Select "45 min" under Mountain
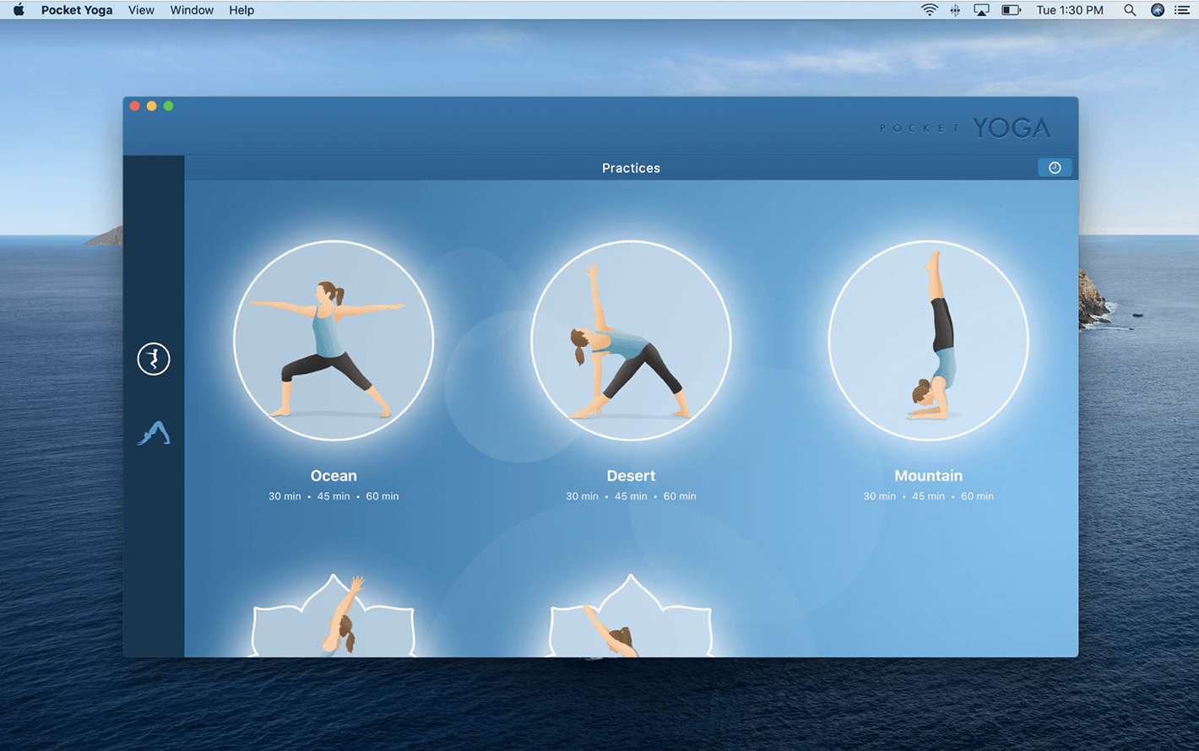Viewport: 1199px width, 751px height. 928,496
